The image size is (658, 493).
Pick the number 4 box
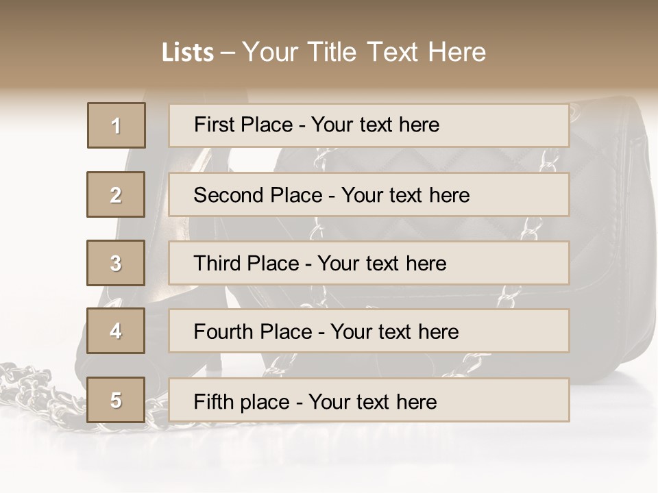116,331
